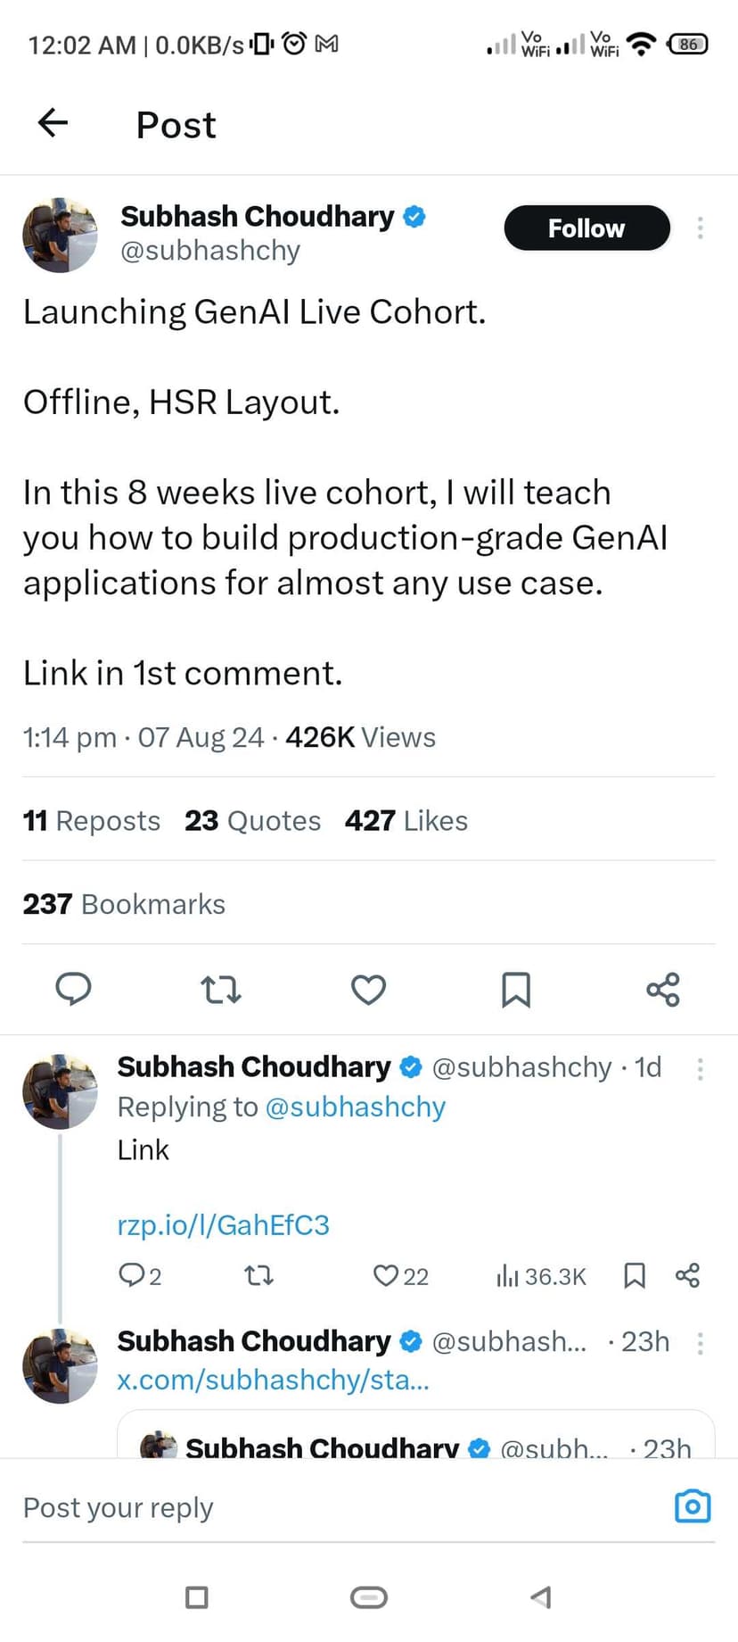The image size is (738, 1642).
Task: Bookmark the main GenAI cohort post
Action: coord(516,989)
